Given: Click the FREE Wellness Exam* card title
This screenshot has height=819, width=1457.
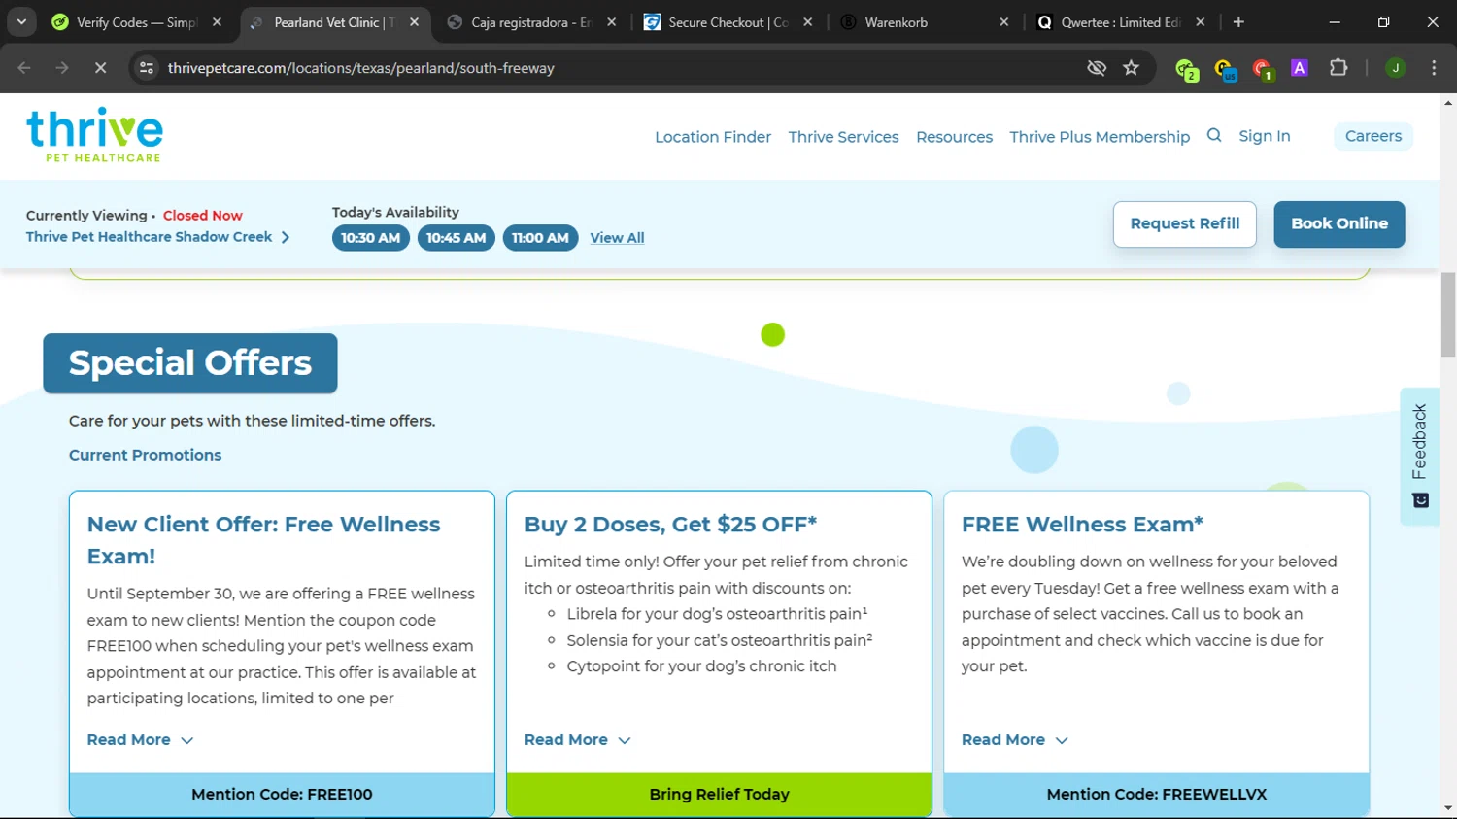Looking at the screenshot, I should 1082,525.
